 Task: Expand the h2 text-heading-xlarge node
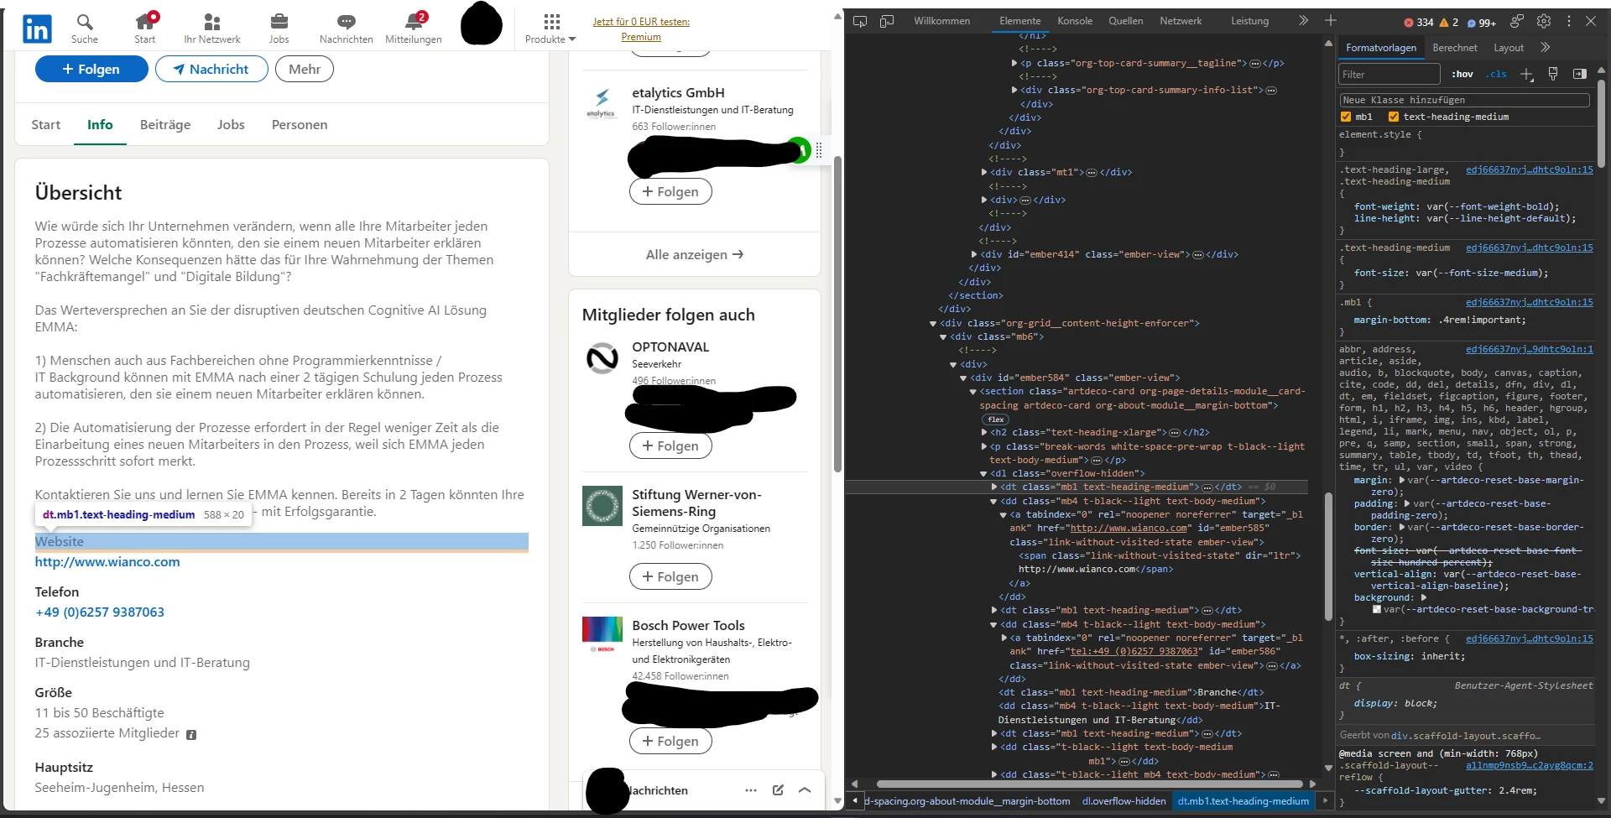click(x=984, y=433)
